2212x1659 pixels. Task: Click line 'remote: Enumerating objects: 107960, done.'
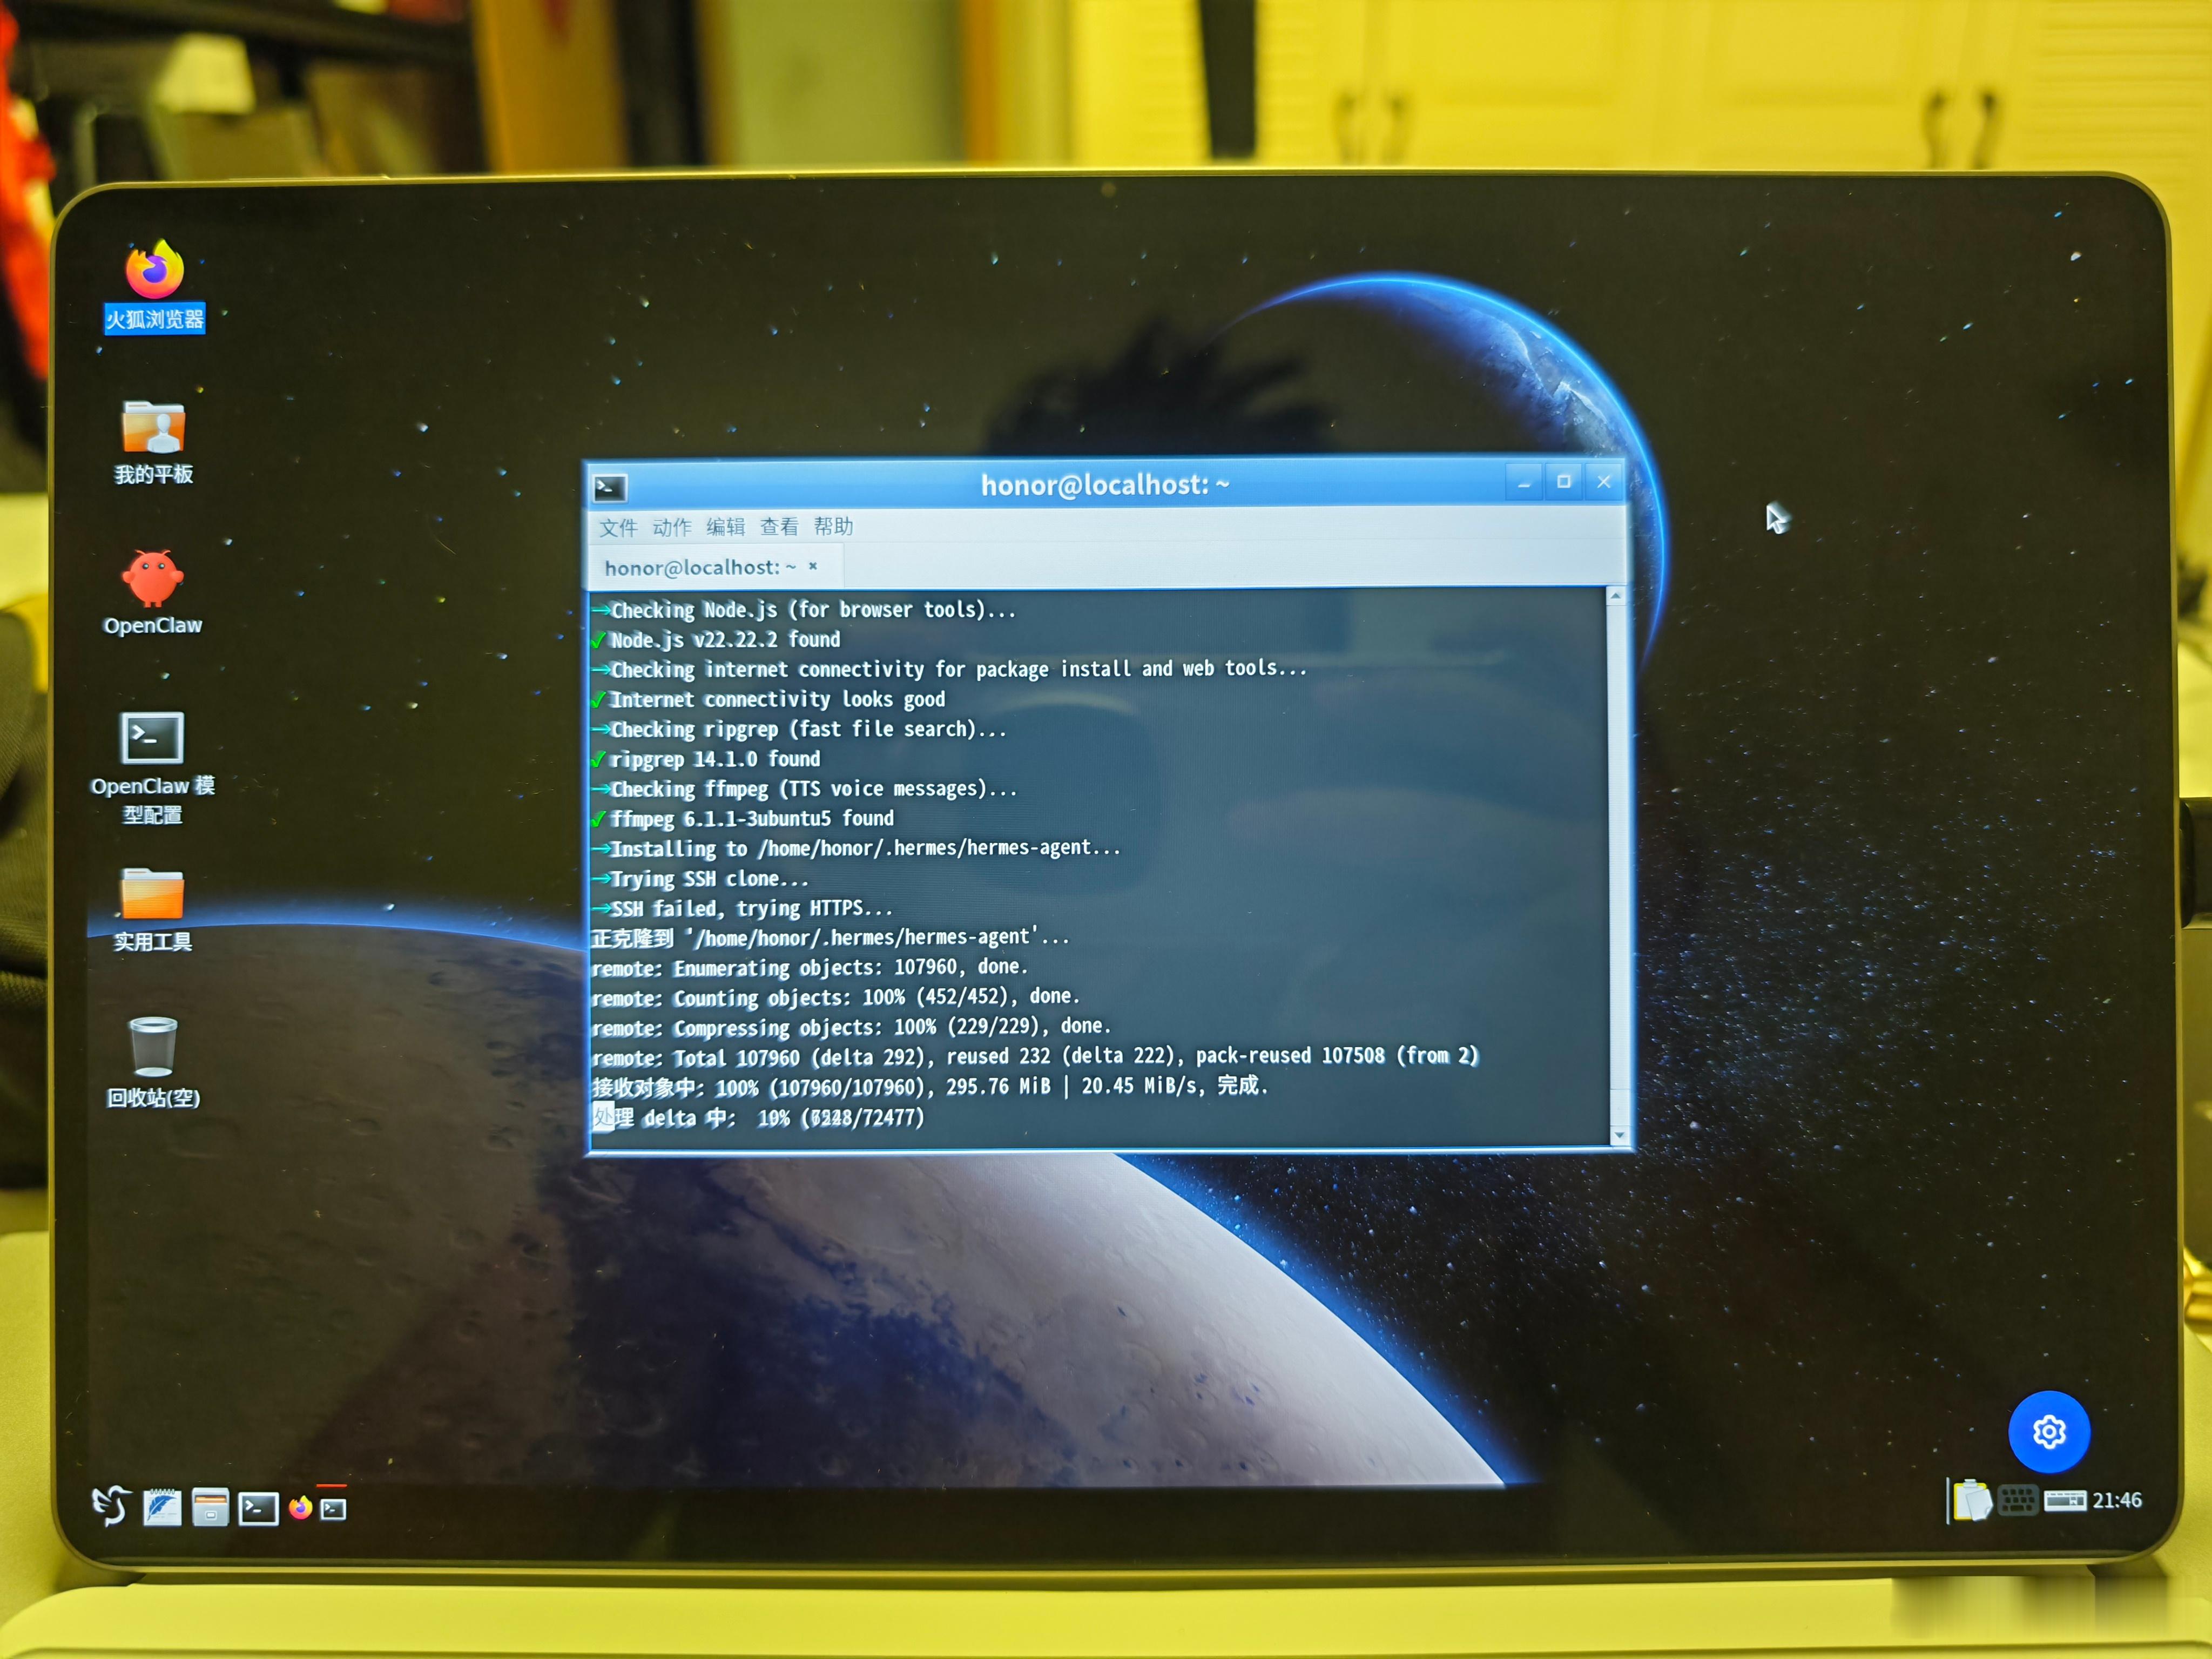click(x=810, y=968)
